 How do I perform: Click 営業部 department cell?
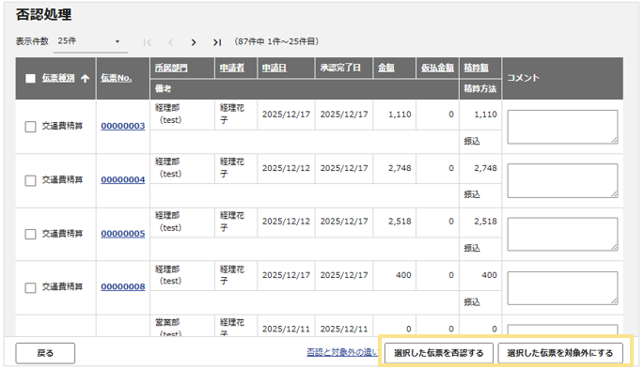[167, 323]
